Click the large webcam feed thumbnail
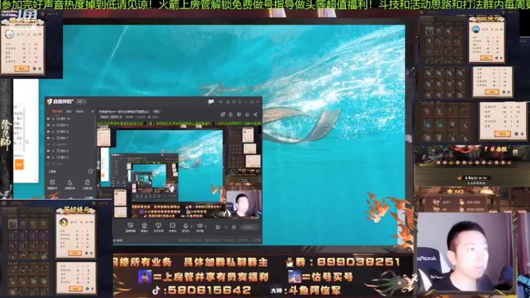 [x=466, y=252]
